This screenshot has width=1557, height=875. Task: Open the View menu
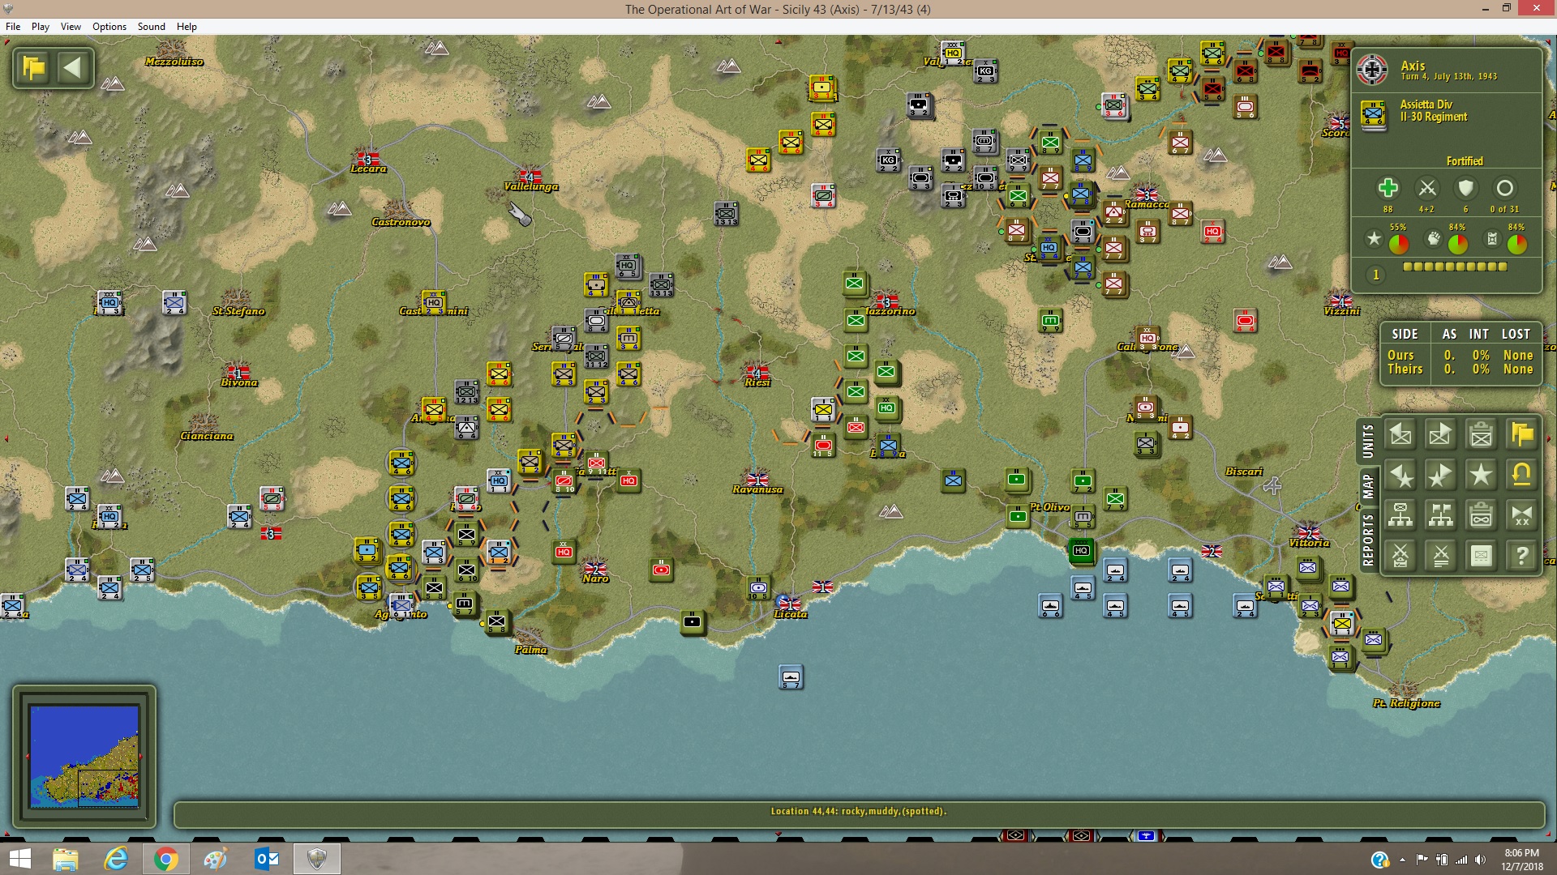click(71, 27)
